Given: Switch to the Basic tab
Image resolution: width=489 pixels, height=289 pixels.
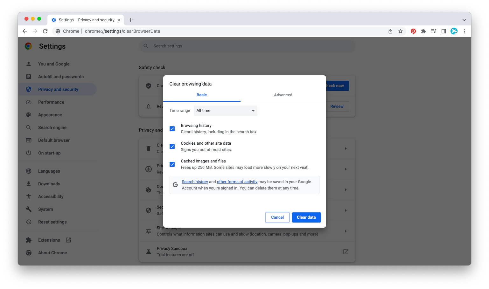Looking at the screenshot, I should 202,95.
